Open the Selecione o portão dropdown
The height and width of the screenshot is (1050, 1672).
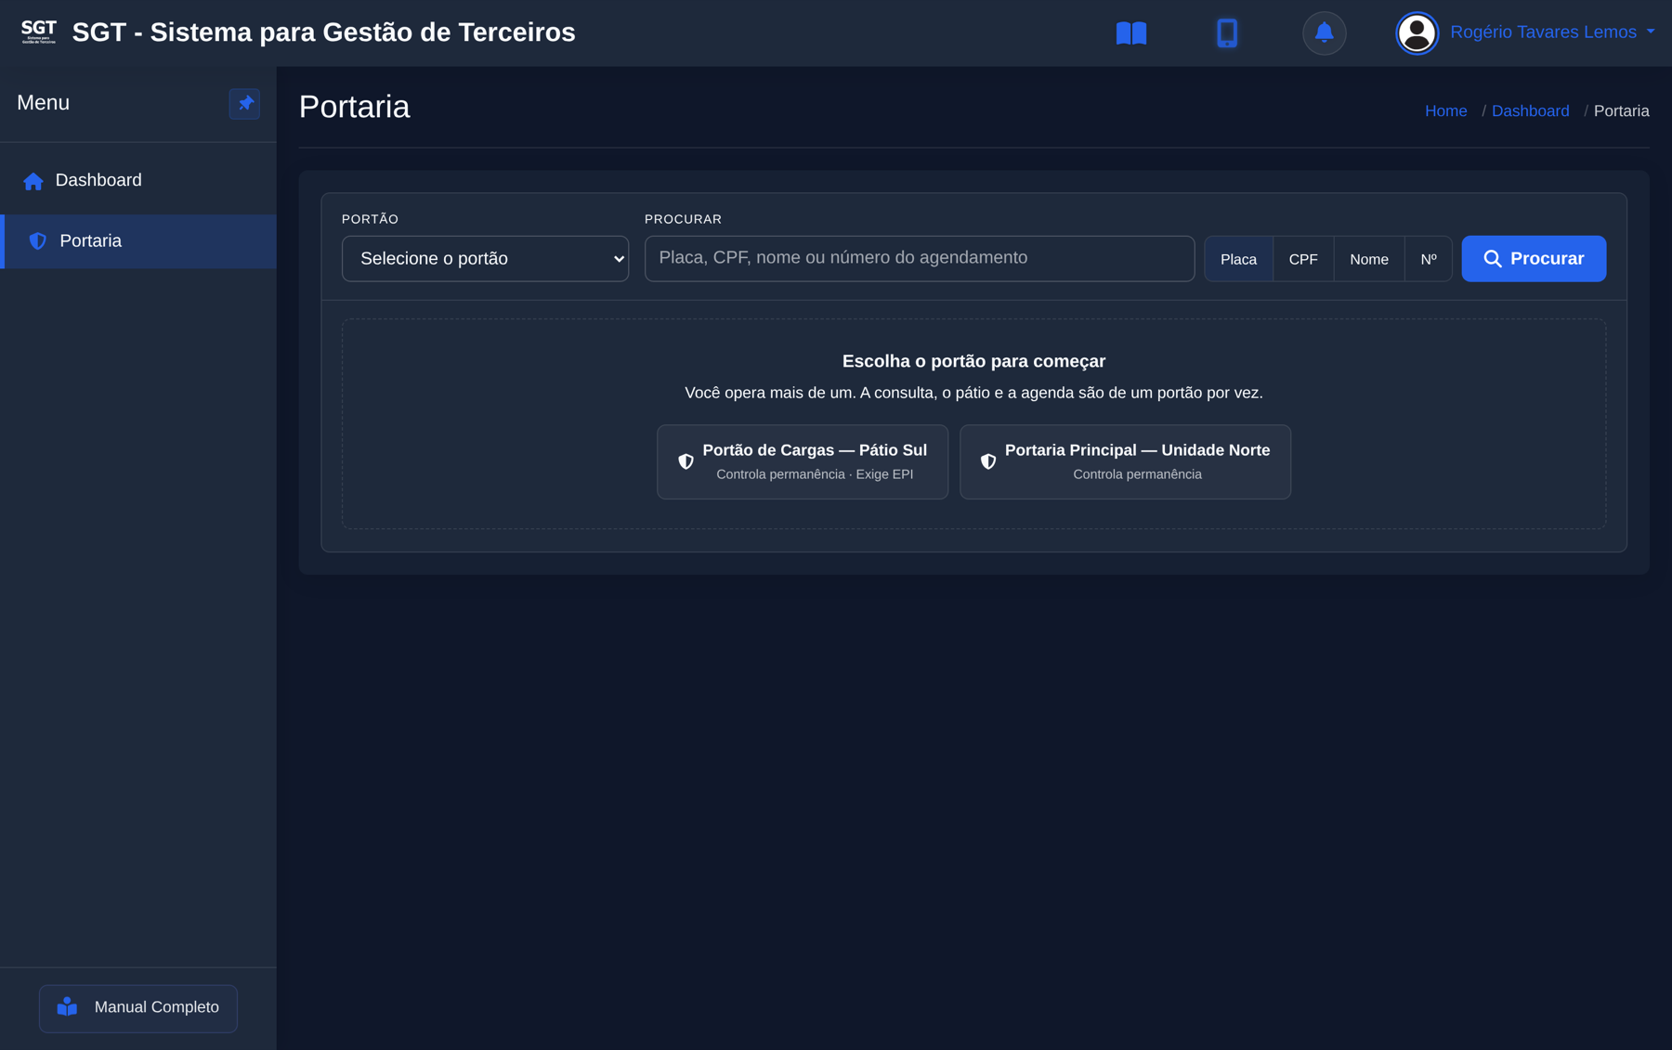click(x=485, y=259)
